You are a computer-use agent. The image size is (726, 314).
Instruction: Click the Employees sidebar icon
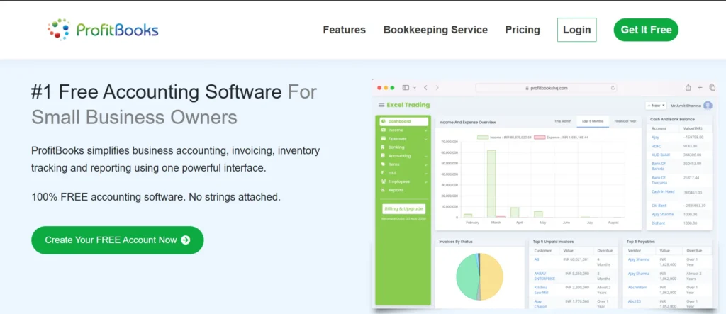click(384, 181)
